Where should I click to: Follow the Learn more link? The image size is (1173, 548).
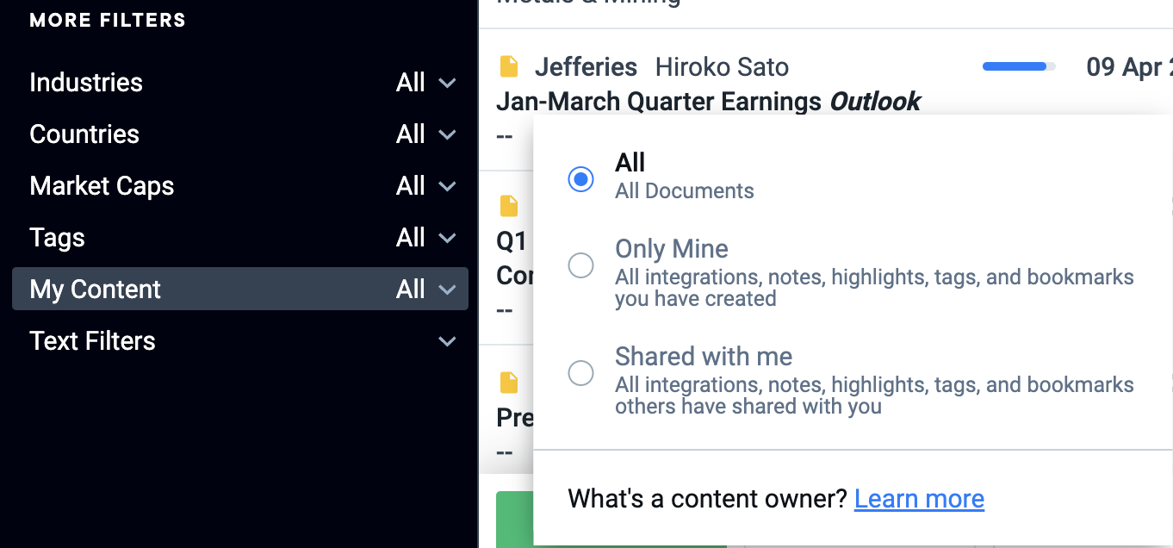pos(919,499)
